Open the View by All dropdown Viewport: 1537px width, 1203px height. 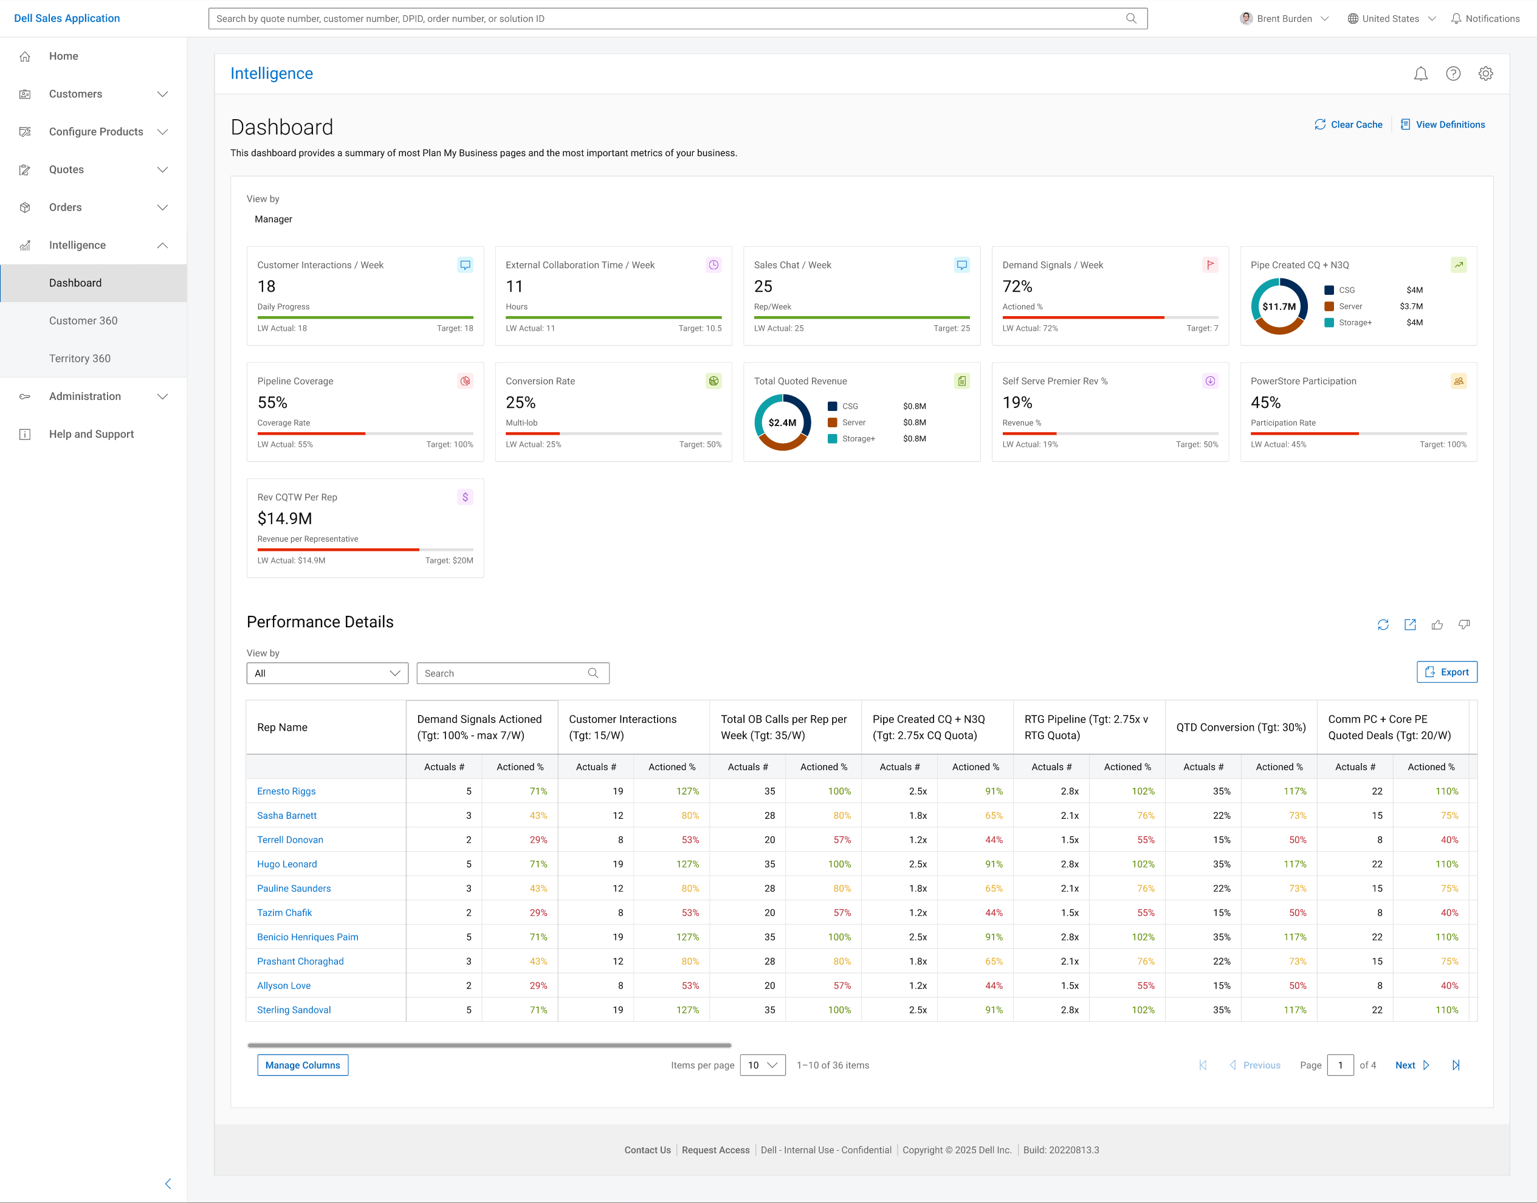[328, 674]
